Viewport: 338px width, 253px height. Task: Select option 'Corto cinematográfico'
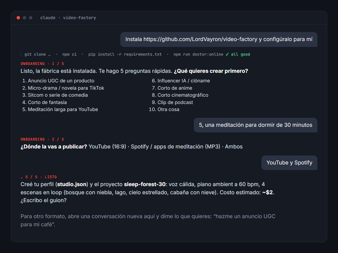(x=183, y=95)
